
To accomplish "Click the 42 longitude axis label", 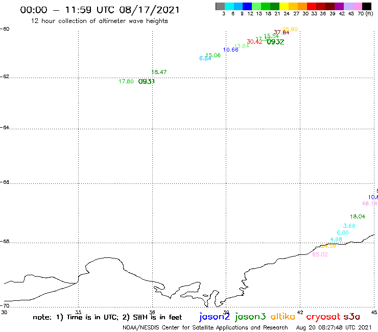I will [x=300, y=313].
